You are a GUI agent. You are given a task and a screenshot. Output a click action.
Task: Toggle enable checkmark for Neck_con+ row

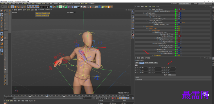[178, 55]
